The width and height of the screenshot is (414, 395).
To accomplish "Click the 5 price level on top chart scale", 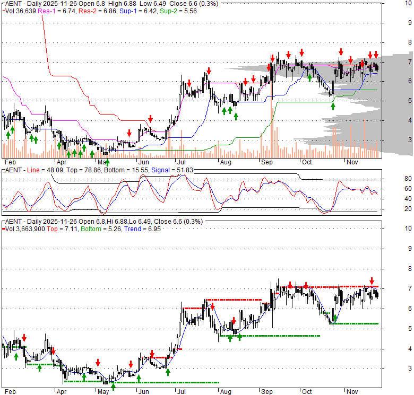I will click(x=410, y=100).
